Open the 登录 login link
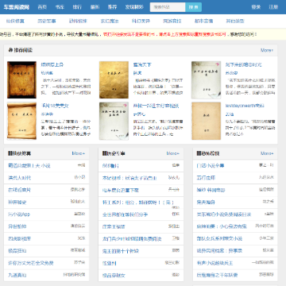 coord(256,7)
